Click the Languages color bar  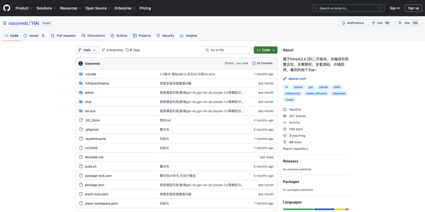point(316,209)
